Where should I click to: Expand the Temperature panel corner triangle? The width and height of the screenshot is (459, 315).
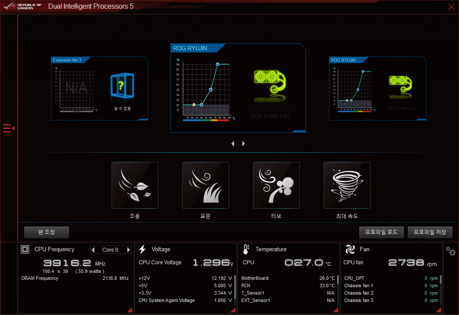[x=336, y=310]
